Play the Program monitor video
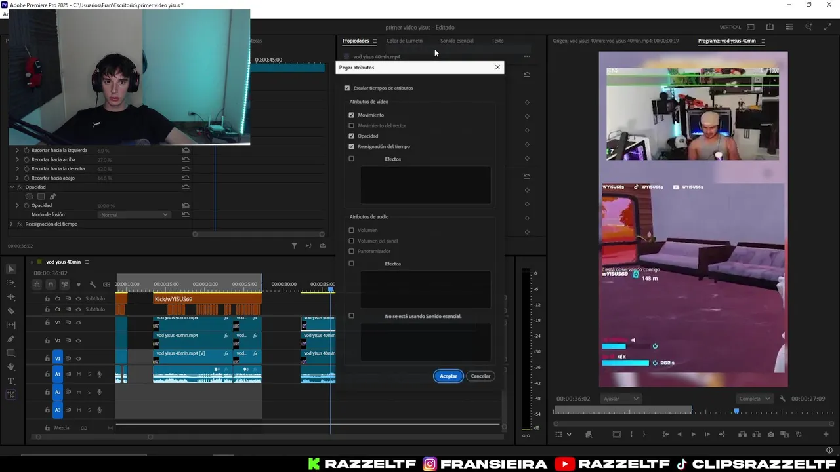 [x=693, y=435]
